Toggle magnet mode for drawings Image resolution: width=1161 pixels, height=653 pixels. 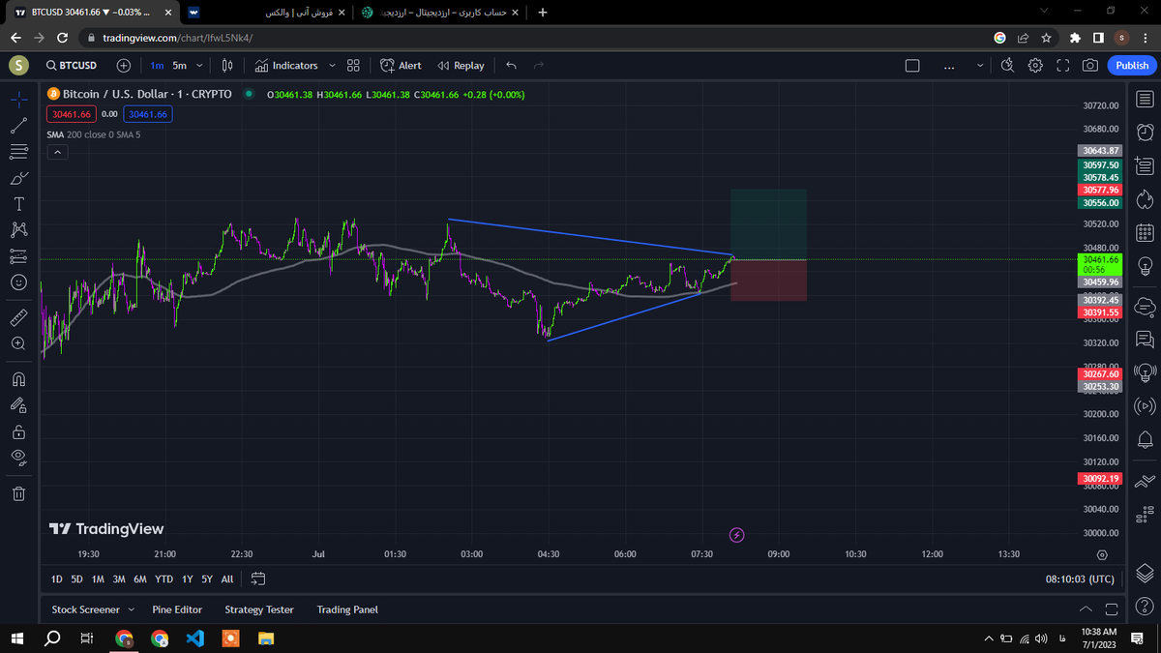coord(18,379)
